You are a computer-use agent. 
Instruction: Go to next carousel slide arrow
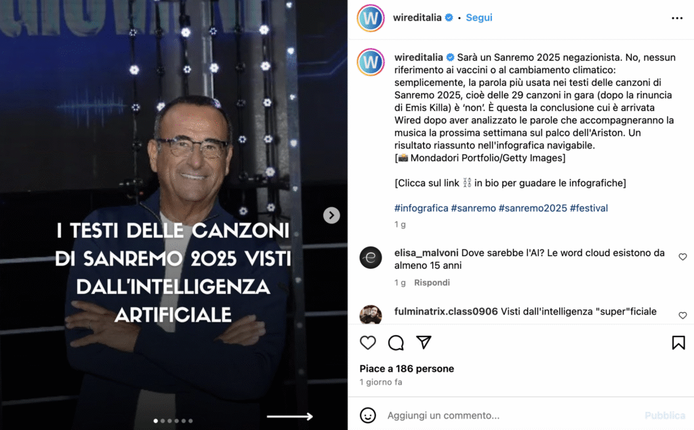pyautogui.click(x=331, y=215)
